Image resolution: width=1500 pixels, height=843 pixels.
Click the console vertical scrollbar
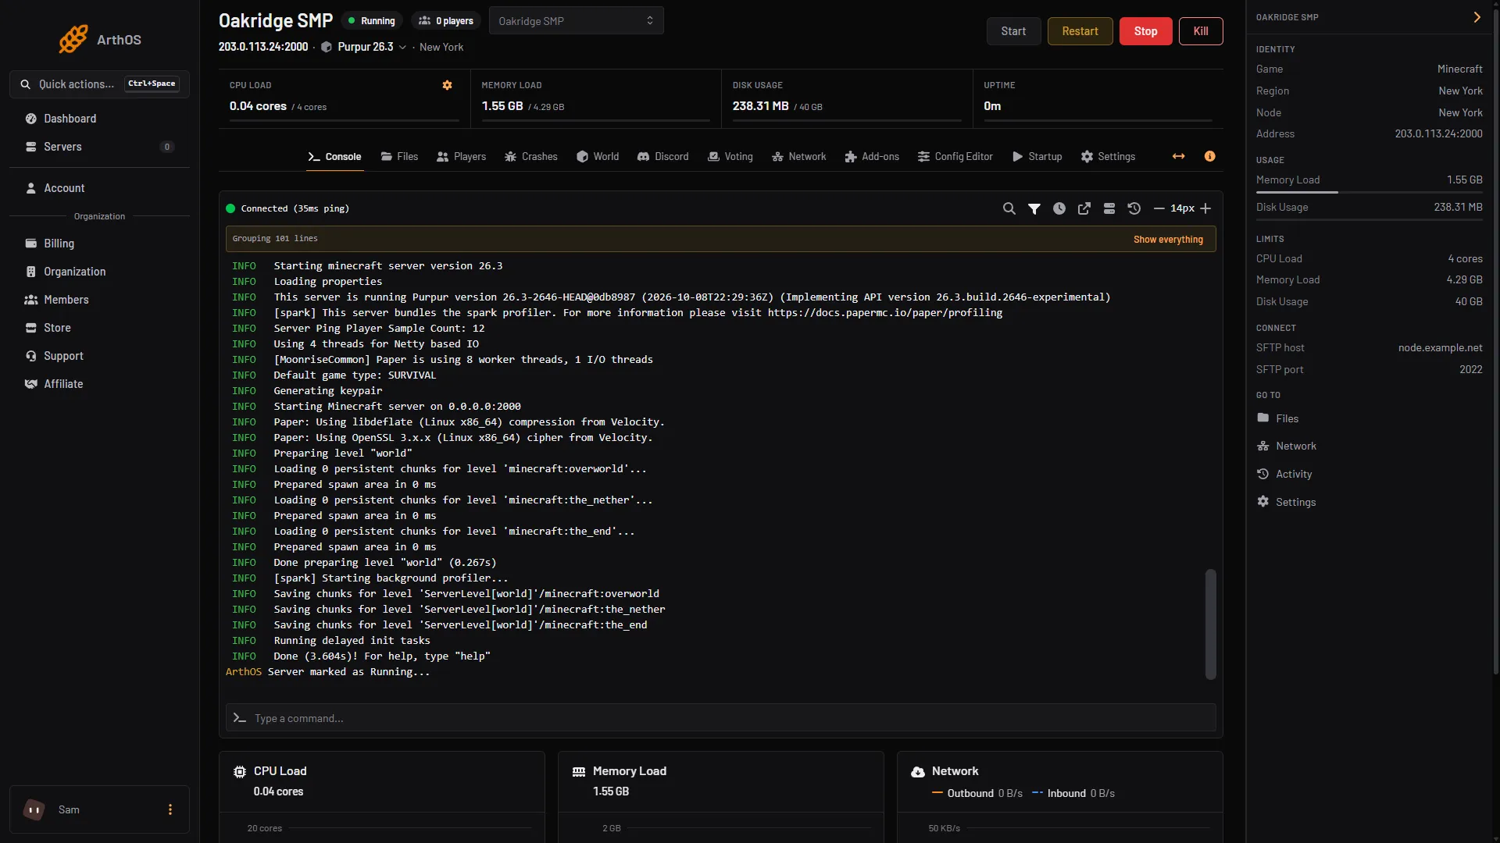[x=1210, y=624]
